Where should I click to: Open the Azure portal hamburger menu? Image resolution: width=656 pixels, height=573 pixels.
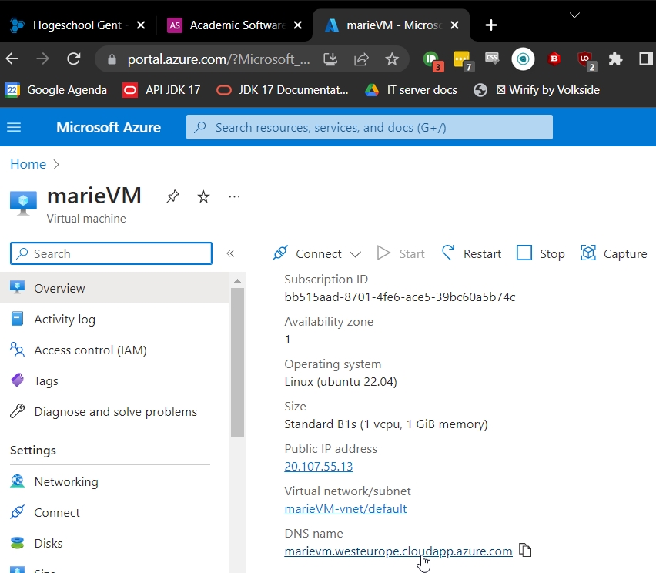click(x=14, y=127)
